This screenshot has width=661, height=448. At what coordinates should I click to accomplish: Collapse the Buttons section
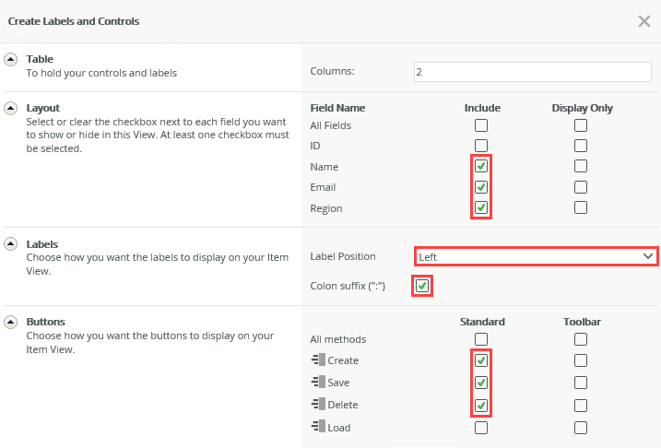coord(11,322)
